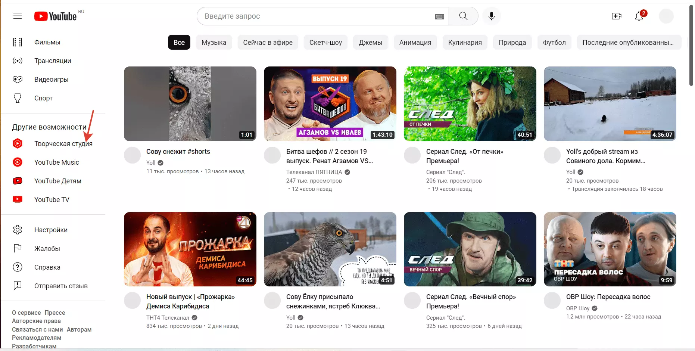The height and width of the screenshot is (351, 695).
Task: Open channel avatar beside Прожарка video
Action: 132,300
